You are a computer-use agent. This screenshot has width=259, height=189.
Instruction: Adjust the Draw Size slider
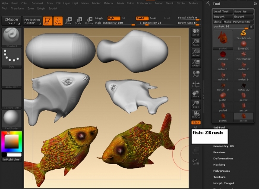pyautogui.click(x=189, y=23)
